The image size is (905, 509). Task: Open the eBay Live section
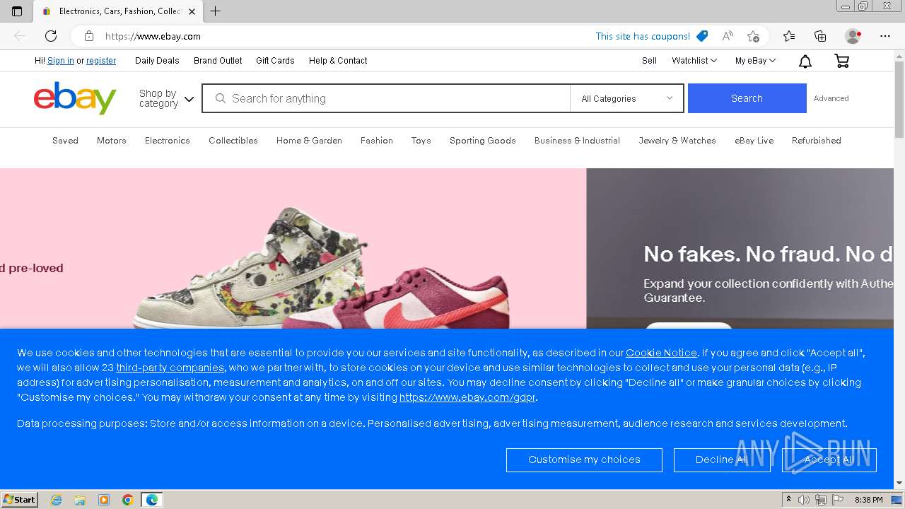[754, 141]
